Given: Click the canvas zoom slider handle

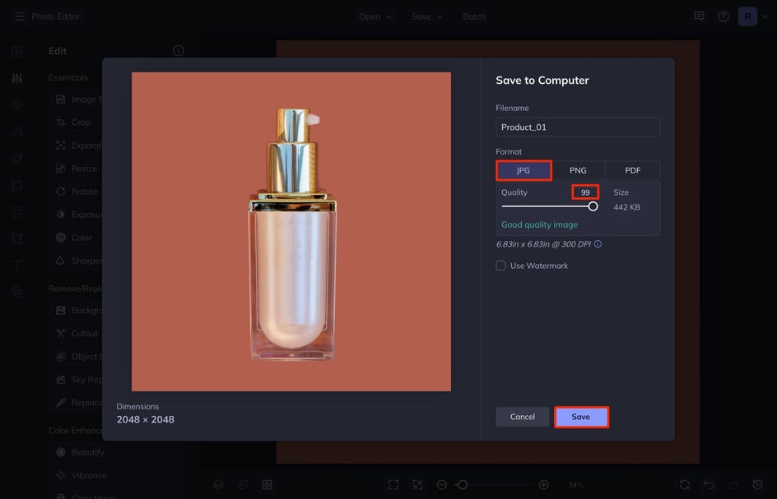Looking at the screenshot, I should (463, 485).
